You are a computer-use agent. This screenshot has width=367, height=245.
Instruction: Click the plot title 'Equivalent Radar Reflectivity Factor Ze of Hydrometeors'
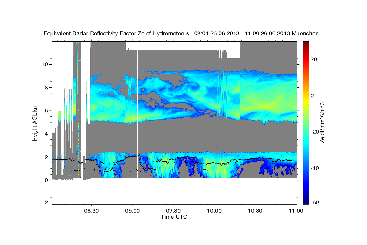(117, 33)
